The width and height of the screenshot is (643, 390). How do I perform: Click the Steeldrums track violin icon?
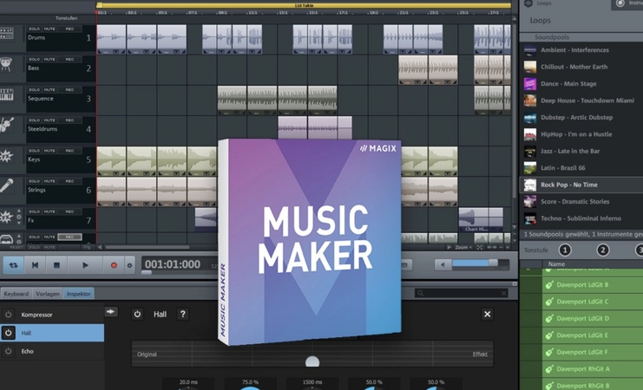[x=7, y=125]
